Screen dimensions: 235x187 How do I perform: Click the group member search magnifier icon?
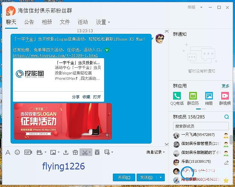(x=227, y=116)
